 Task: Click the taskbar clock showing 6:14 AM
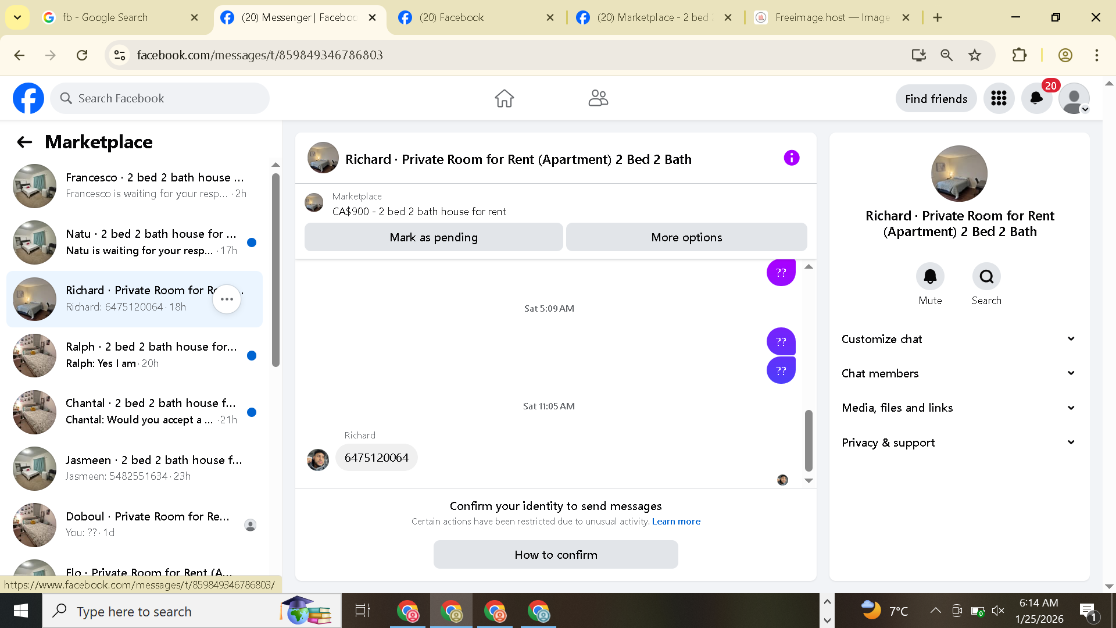tap(1039, 611)
